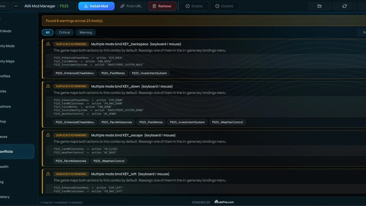
Task: Click DUPLICATE KEYBINDING badge on KEY_escape card
Action: point(71,135)
